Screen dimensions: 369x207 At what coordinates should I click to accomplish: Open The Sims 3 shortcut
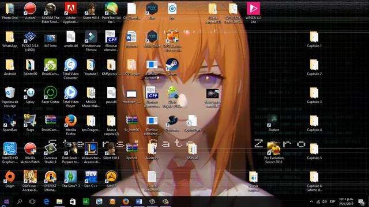coord(70,177)
